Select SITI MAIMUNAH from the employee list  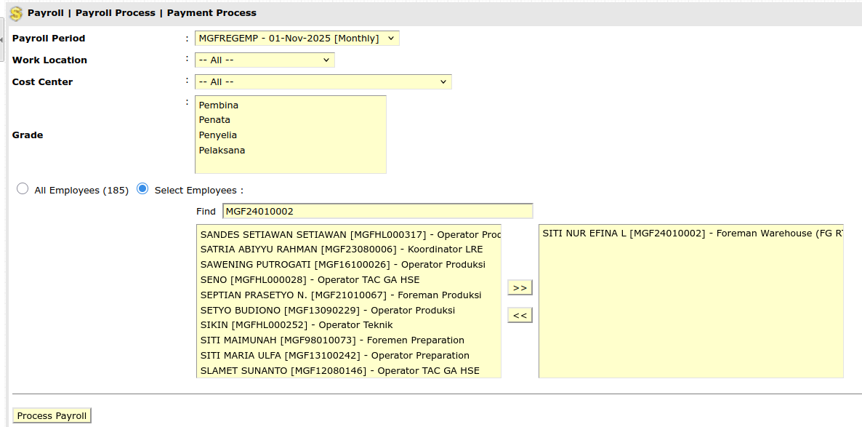click(332, 340)
